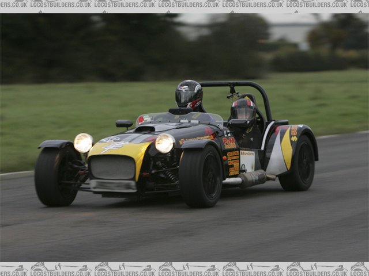369x276 pixels.
Task: Click the passenger's red and black helmet
Action: point(243,109)
